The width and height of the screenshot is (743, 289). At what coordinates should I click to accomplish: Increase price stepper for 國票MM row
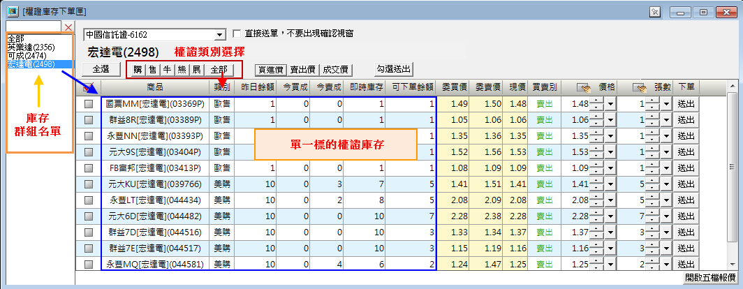tap(596, 101)
